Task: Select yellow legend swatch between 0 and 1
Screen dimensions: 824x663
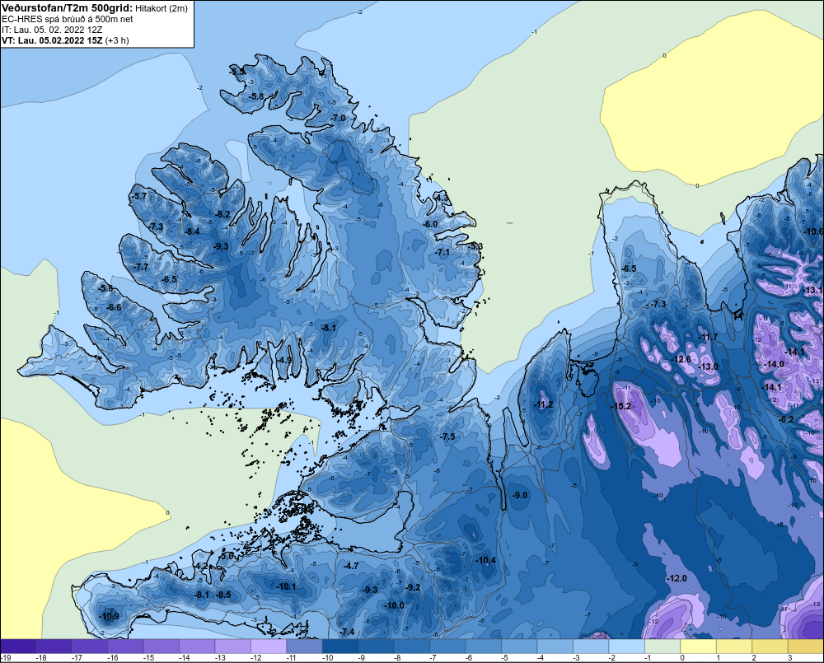Action: tap(697, 646)
